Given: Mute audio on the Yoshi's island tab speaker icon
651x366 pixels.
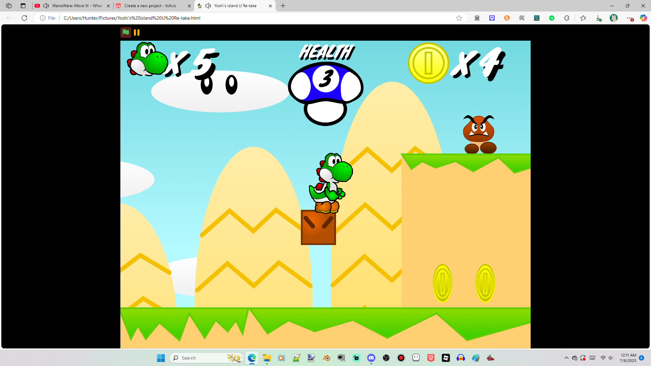Looking at the screenshot, I should pyautogui.click(x=208, y=6).
